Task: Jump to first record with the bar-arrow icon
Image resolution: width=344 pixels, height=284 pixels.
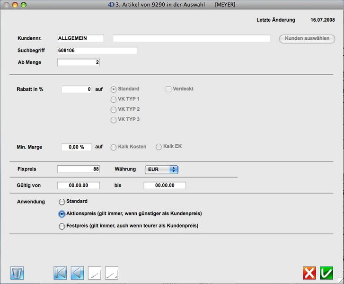Action: tap(61, 273)
